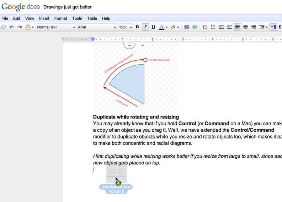Click the document title 'Drawings just got better'
Image resolution: width=282 pixels, height=202 pixels.
click(x=67, y=7)
